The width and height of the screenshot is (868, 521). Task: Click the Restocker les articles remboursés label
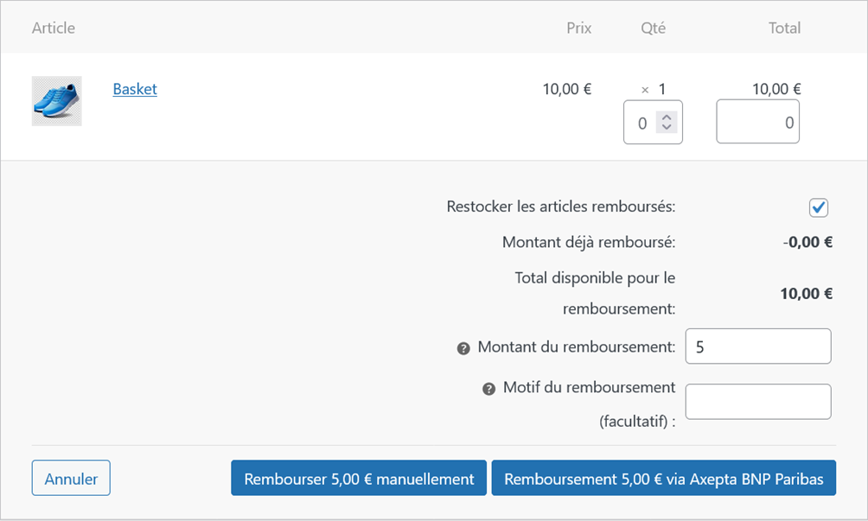point(560,207)
